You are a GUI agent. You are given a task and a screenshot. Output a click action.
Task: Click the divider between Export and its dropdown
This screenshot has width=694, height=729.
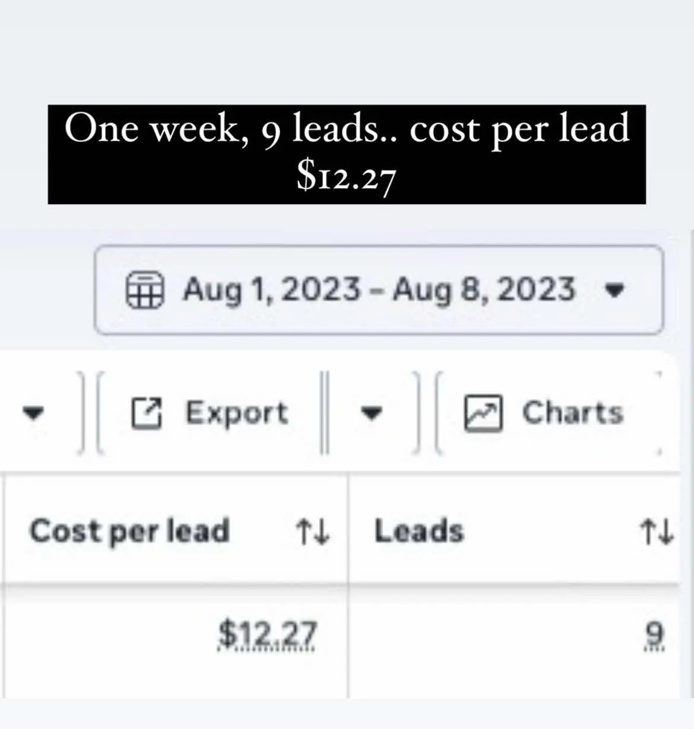324,413
